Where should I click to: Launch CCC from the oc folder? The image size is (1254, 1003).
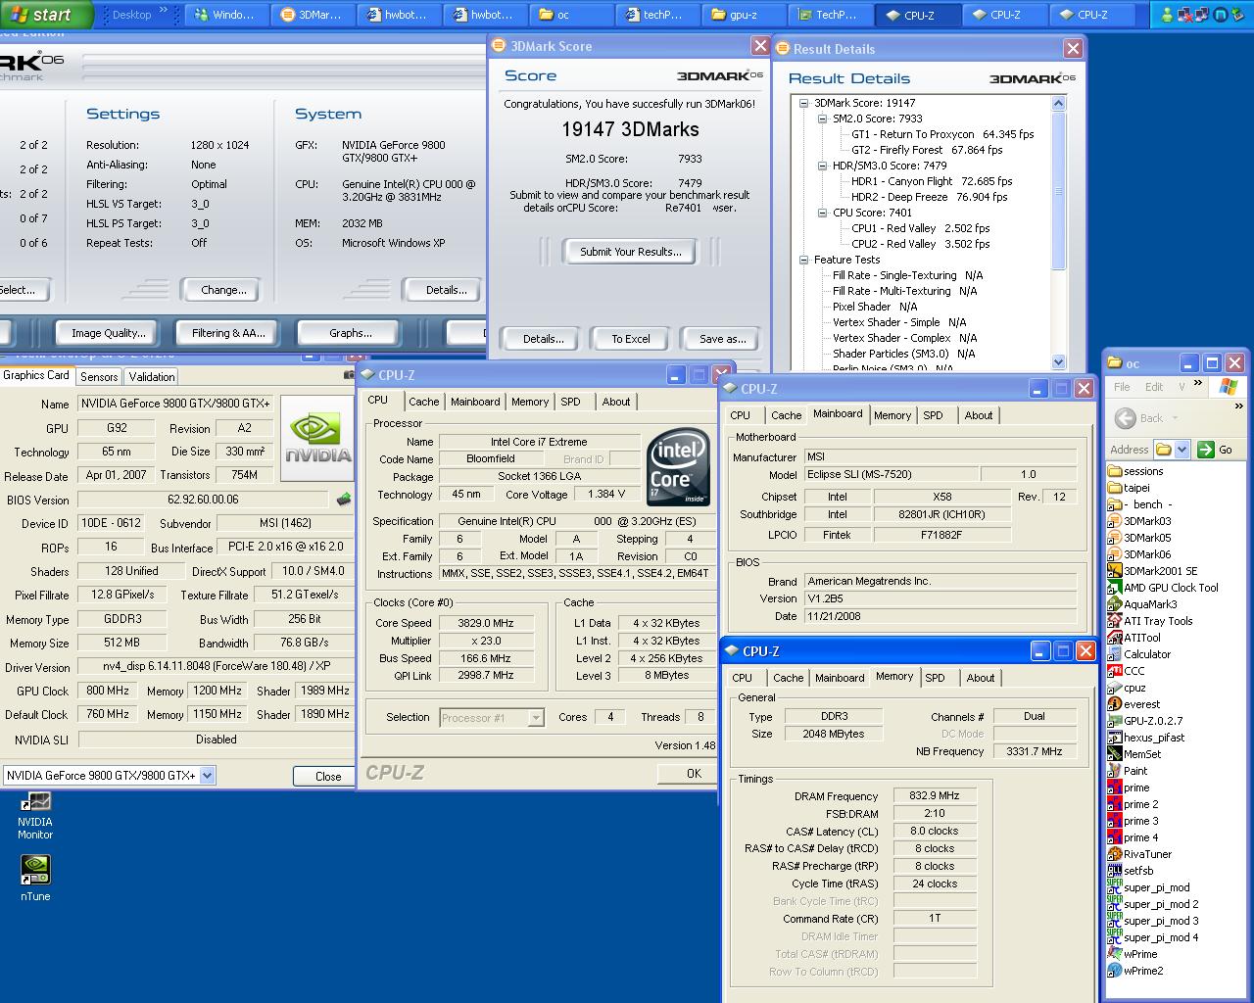[x=1126, y=671]
